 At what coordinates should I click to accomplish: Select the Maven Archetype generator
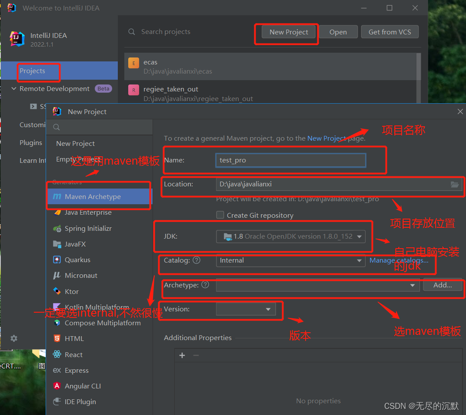(100, 196)
